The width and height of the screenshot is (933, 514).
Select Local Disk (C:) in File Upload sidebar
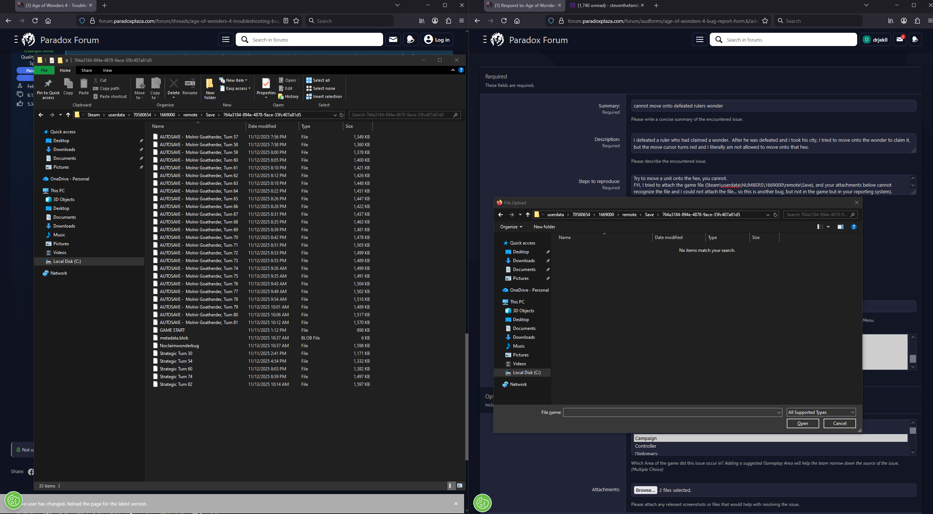[526, 373]
